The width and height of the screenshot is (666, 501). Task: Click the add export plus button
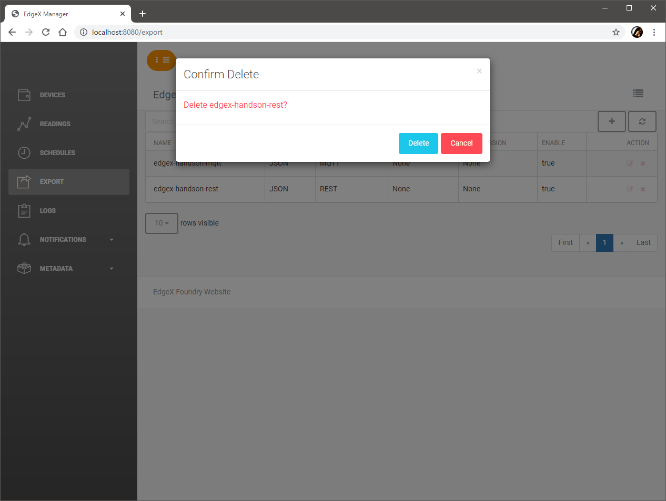(x=611, y=121)
